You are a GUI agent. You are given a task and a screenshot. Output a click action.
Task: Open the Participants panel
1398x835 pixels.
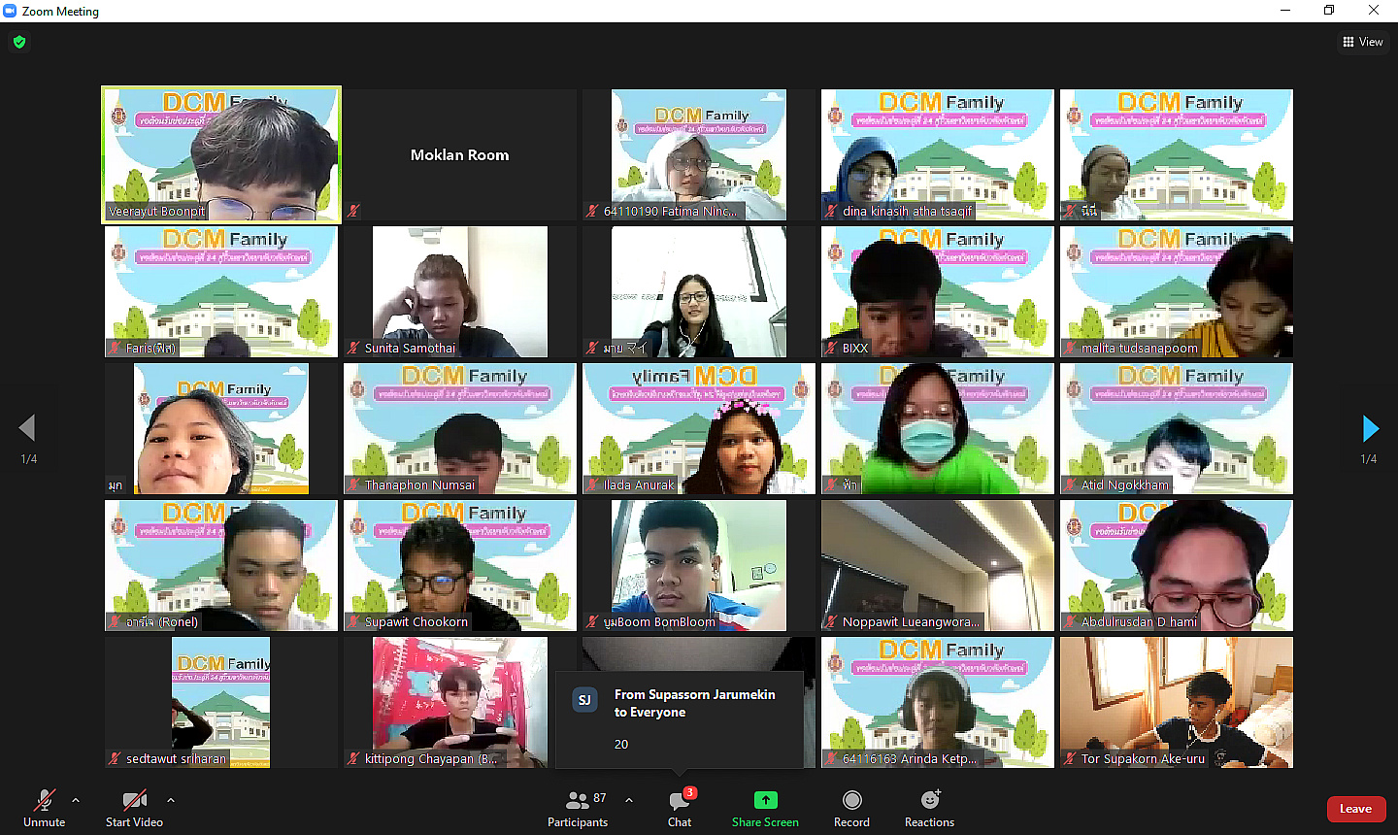coord(578,808)
